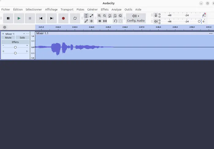Viewport: 214px width, 149px height.
Task: Click the Mixer 1 track gain slider
Action: (x=15, y=47)
